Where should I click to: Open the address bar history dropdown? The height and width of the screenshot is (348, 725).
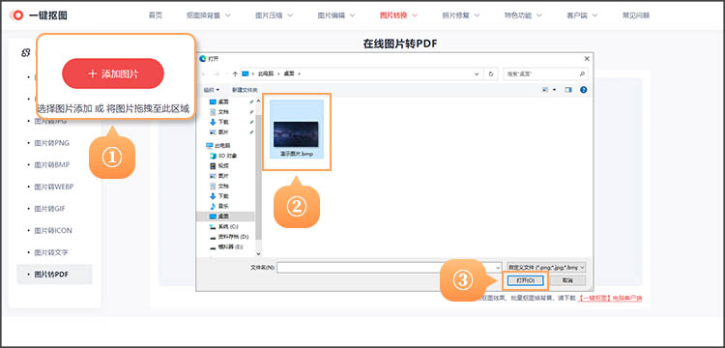[x=477, y=73]
